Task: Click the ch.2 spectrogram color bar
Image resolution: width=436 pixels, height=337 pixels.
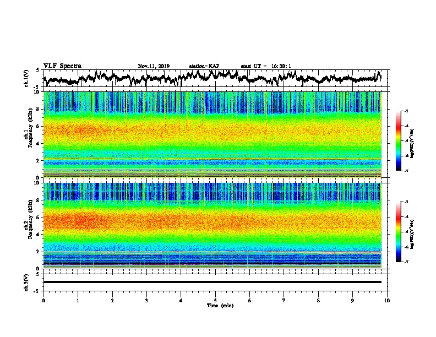Action: point(399,232)
